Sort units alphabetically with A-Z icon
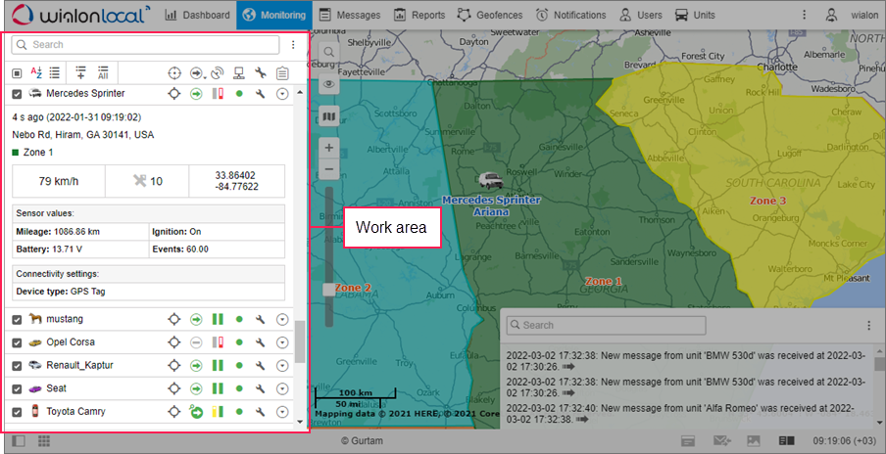 click(x=36, y=72)
